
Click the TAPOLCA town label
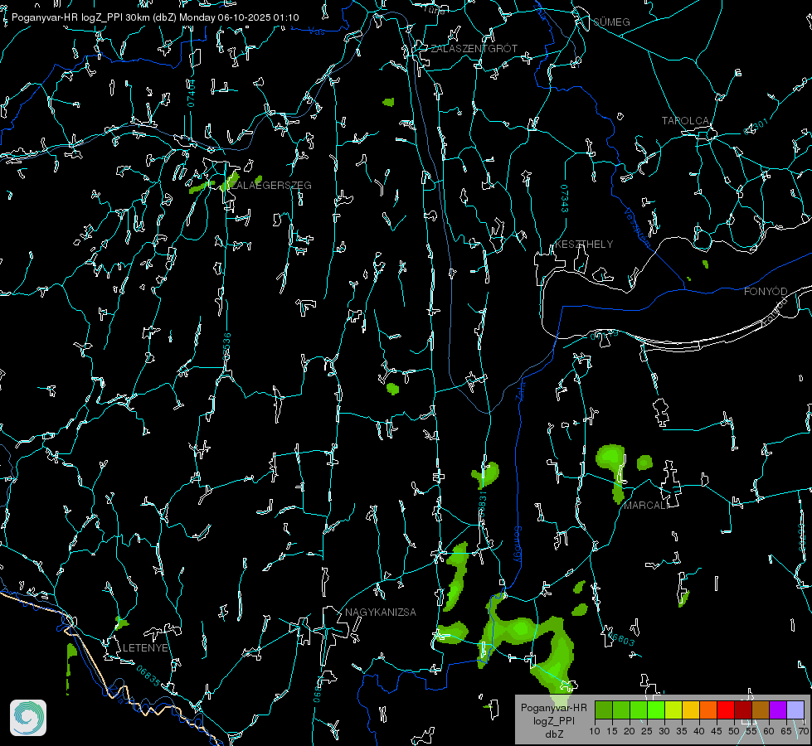(685, 121)
